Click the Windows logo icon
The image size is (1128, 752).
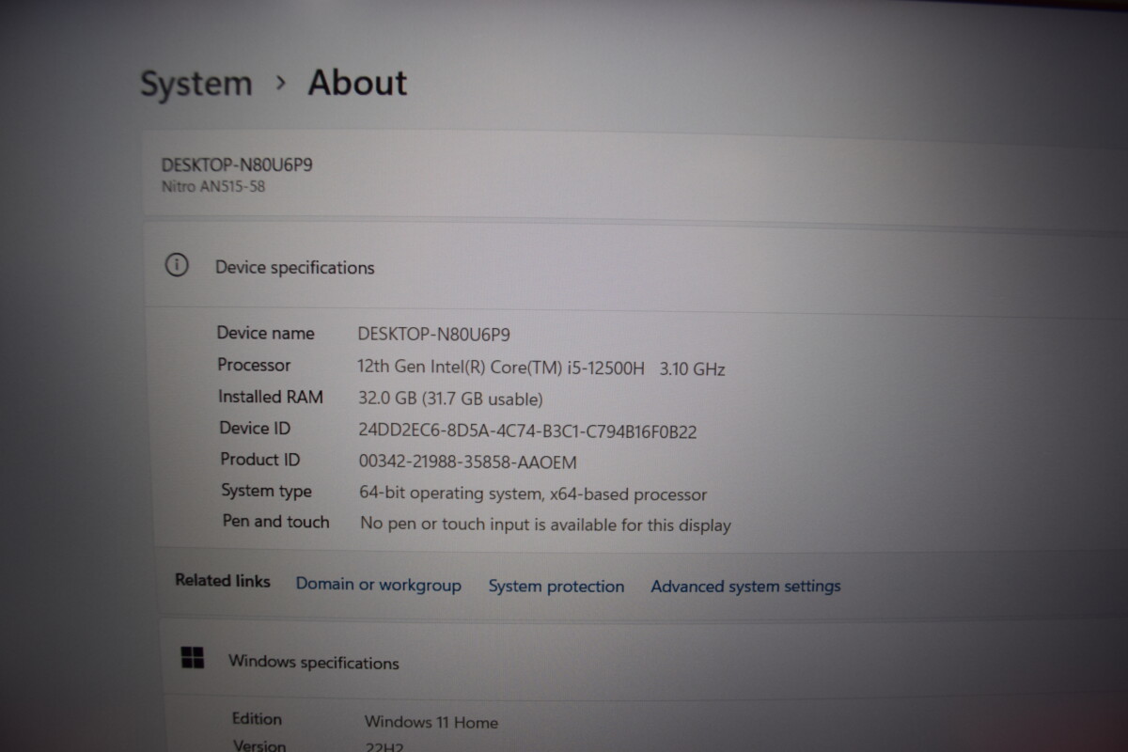click(193, 658)
